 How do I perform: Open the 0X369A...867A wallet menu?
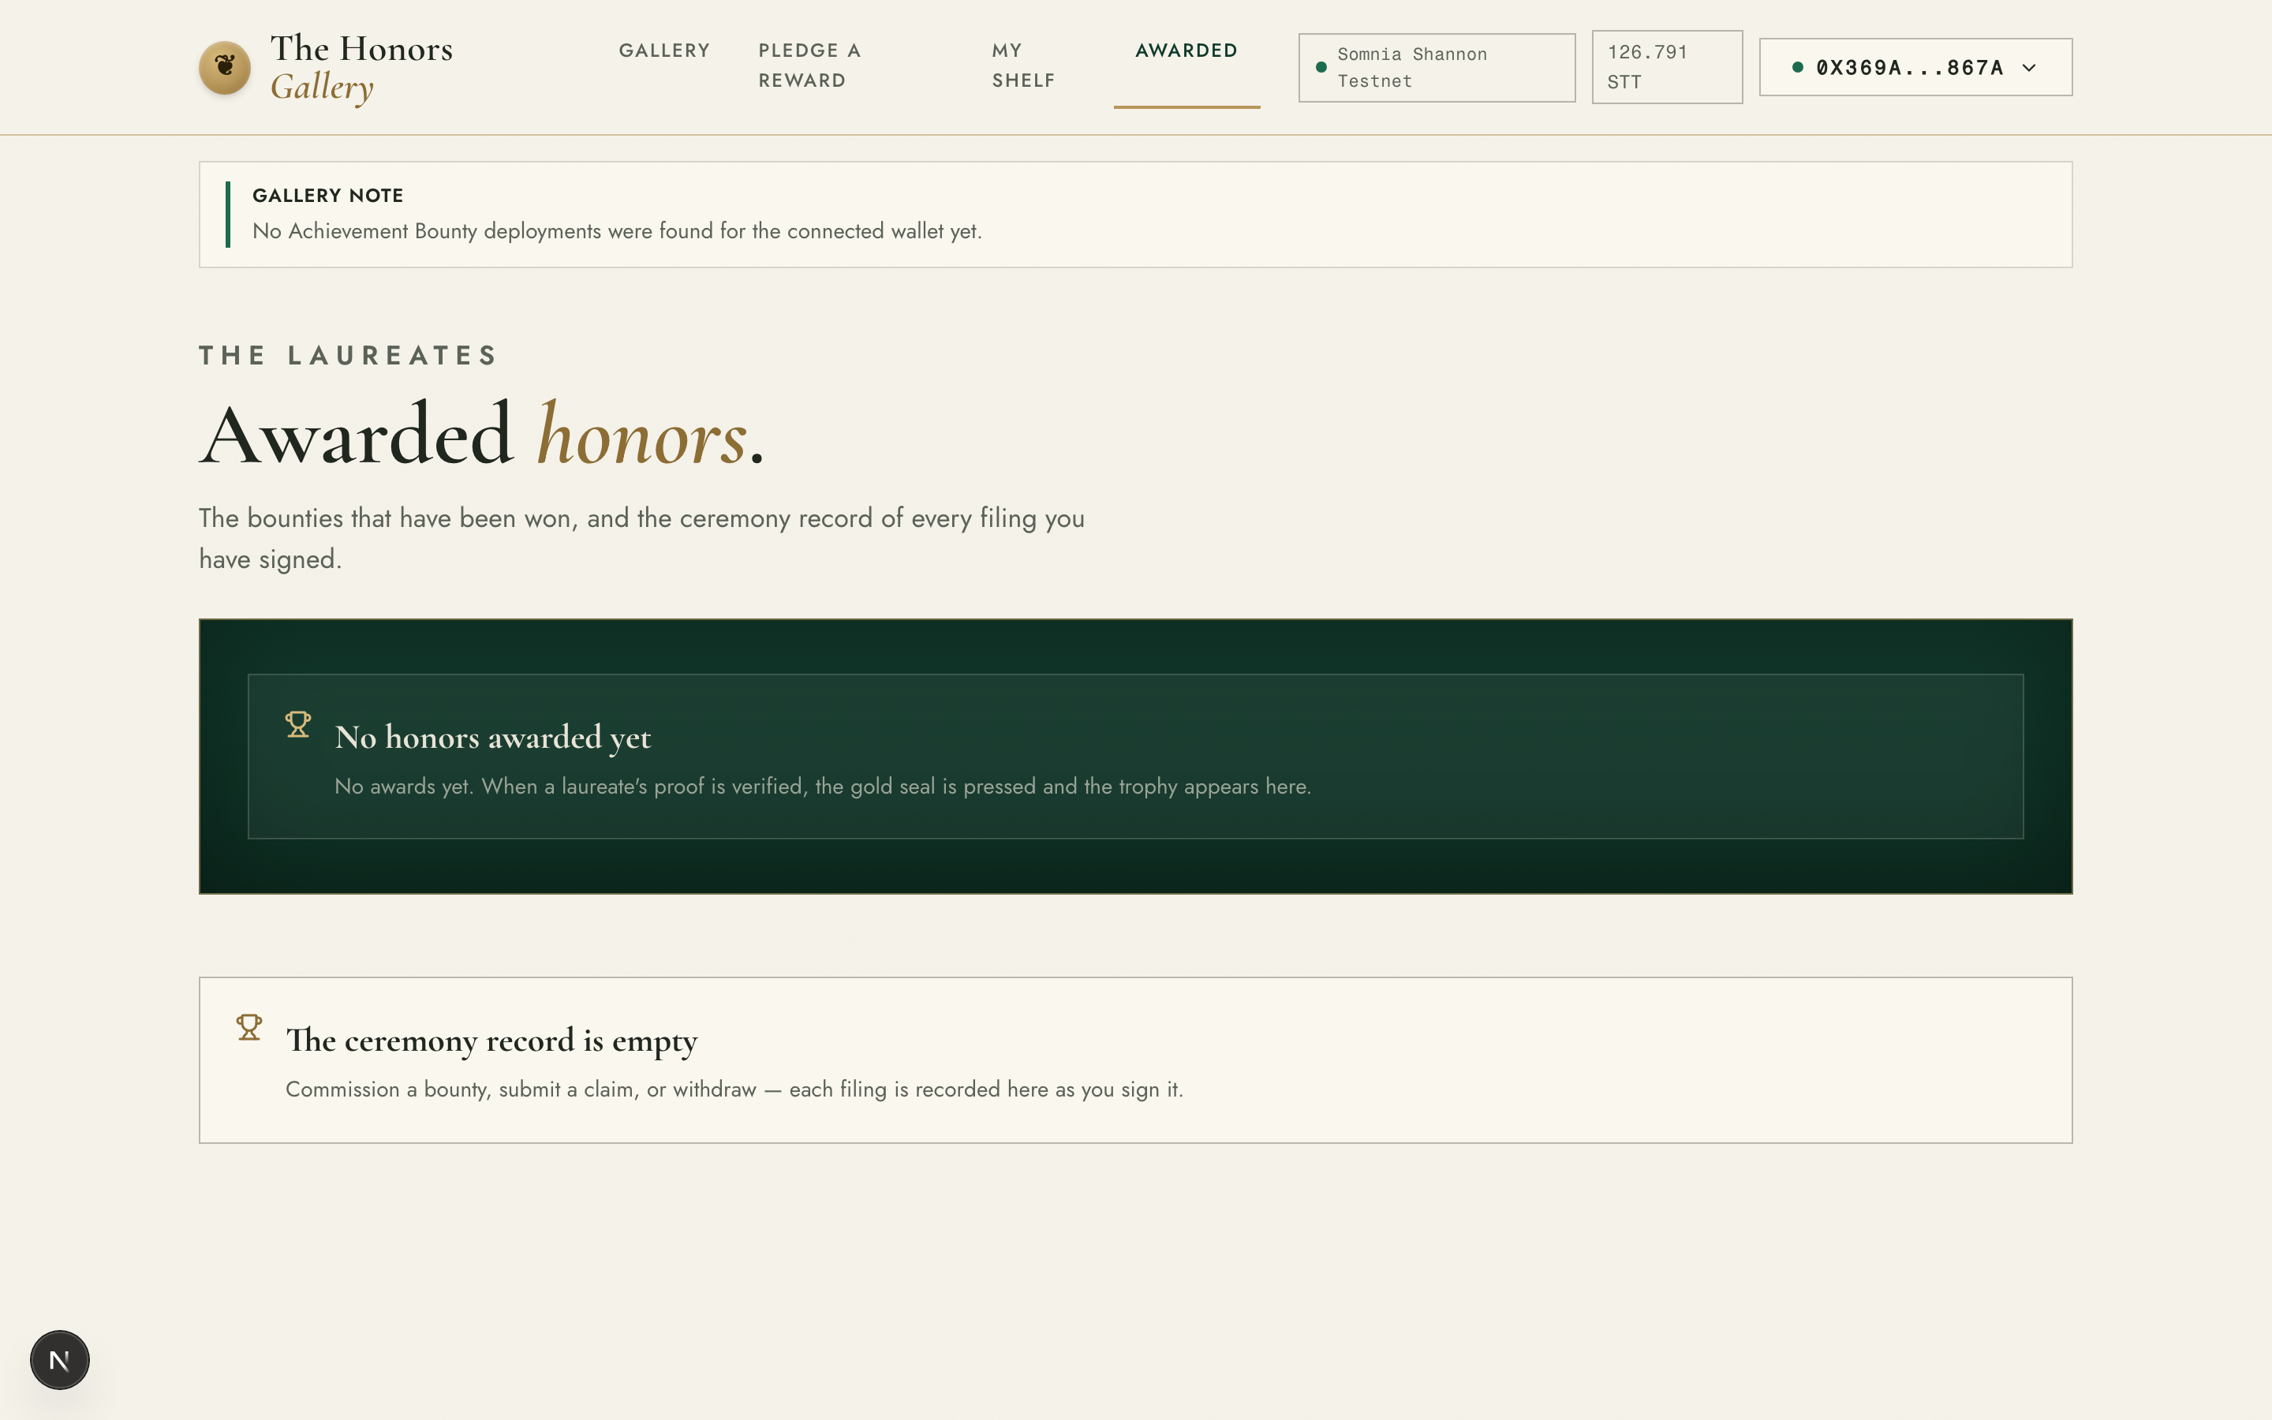[x=1915, y=67]
